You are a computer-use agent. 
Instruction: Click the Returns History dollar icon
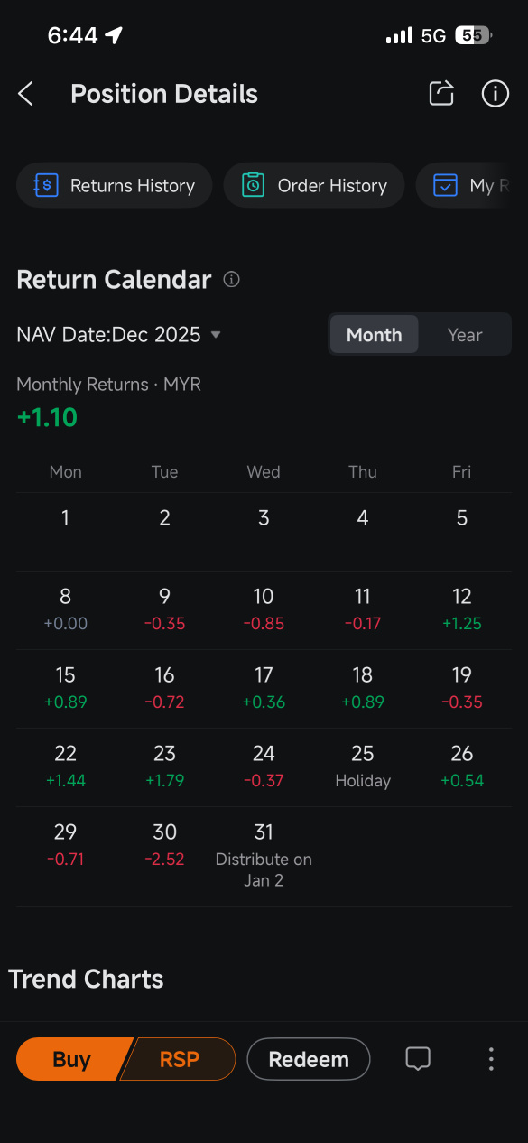[x=46, y=185]
